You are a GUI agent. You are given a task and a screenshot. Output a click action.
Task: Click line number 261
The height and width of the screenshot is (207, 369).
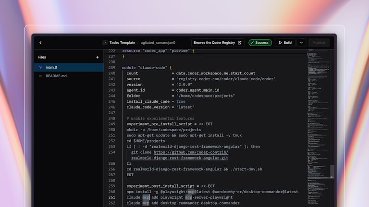(111, 197)
